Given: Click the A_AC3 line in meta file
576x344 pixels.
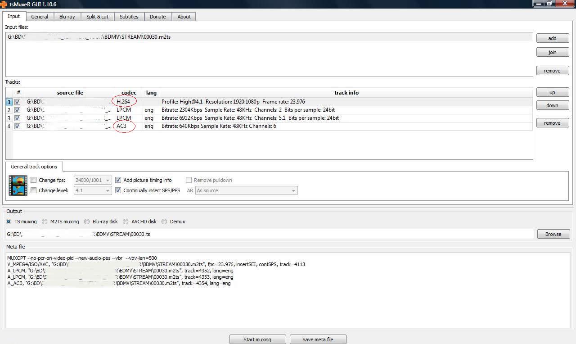Looking at the screenshot, I should (119, 283).
